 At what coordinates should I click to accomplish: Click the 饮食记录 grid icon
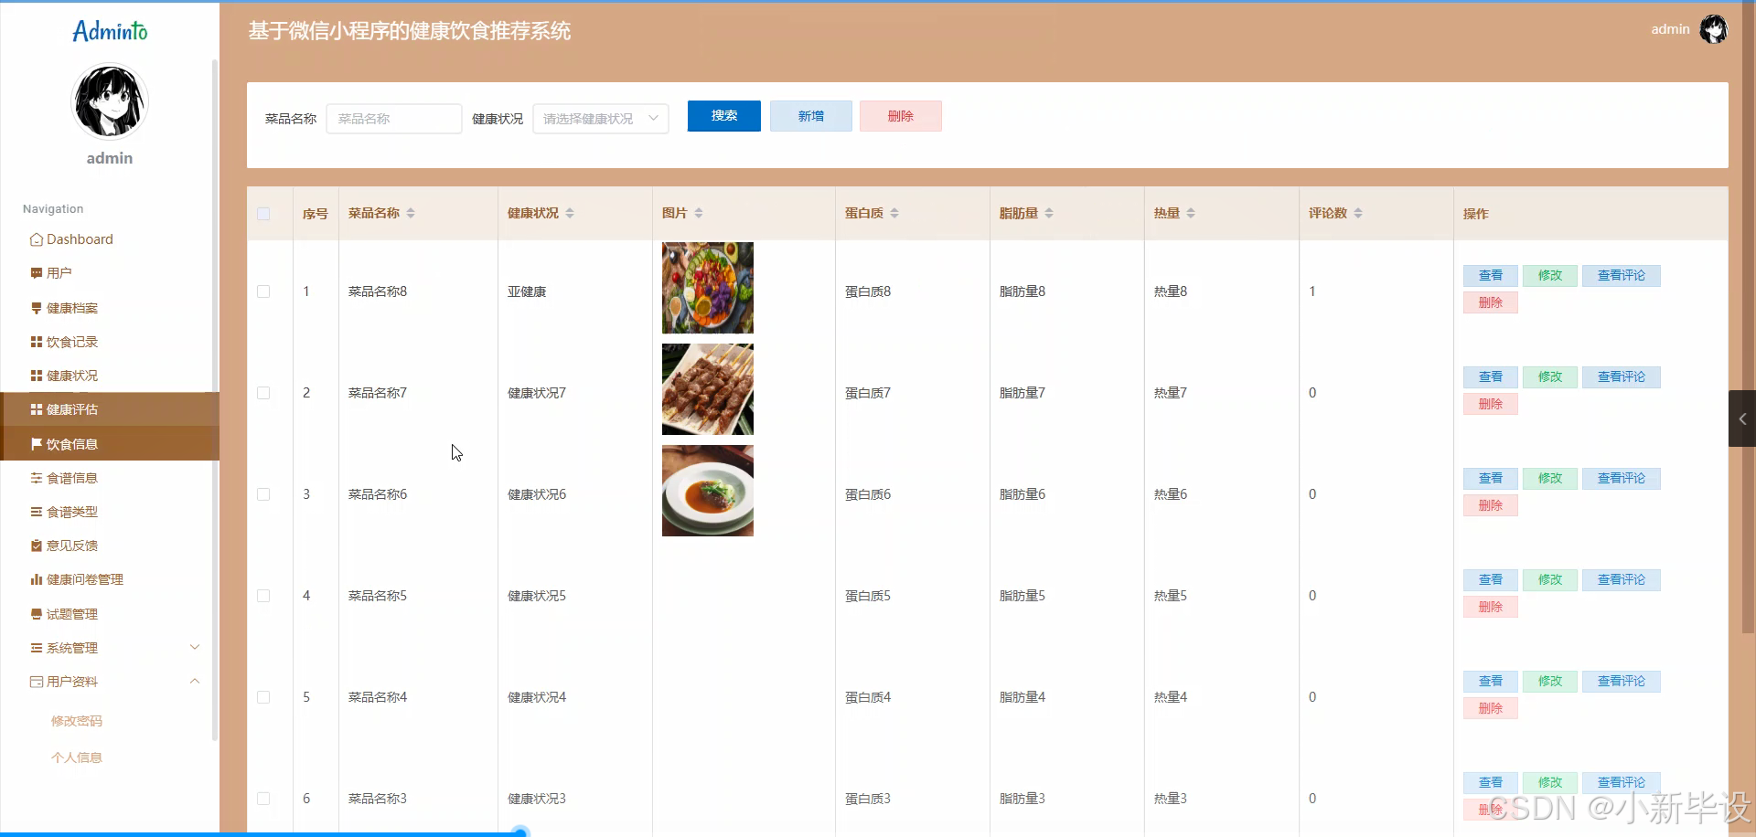point(36,341)
